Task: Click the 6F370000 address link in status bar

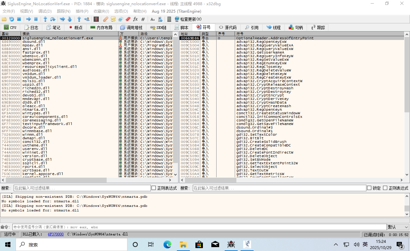Action: pyautogui.click(x=56, y=234)
